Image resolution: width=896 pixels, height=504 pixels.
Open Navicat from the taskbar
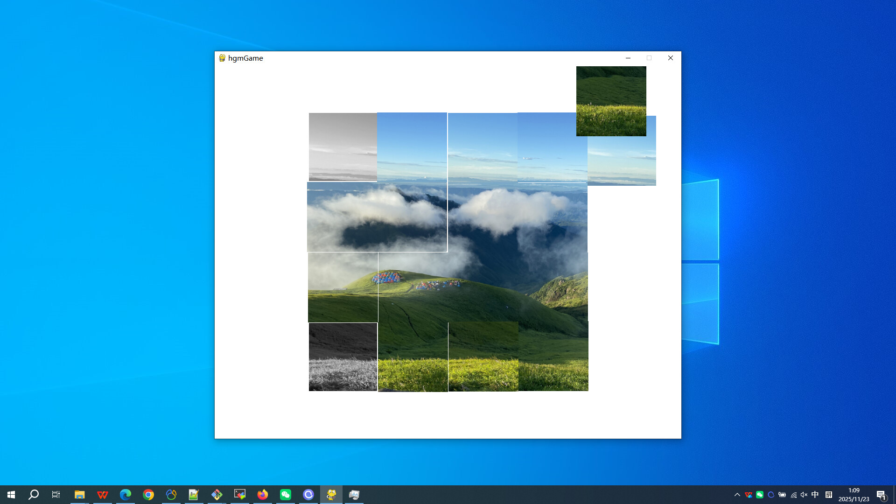point(171,494)
